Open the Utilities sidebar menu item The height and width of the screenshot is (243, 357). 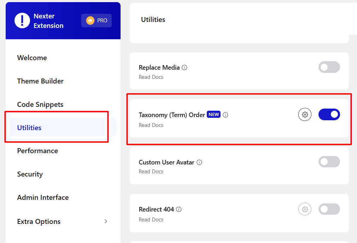coord(29,128)
